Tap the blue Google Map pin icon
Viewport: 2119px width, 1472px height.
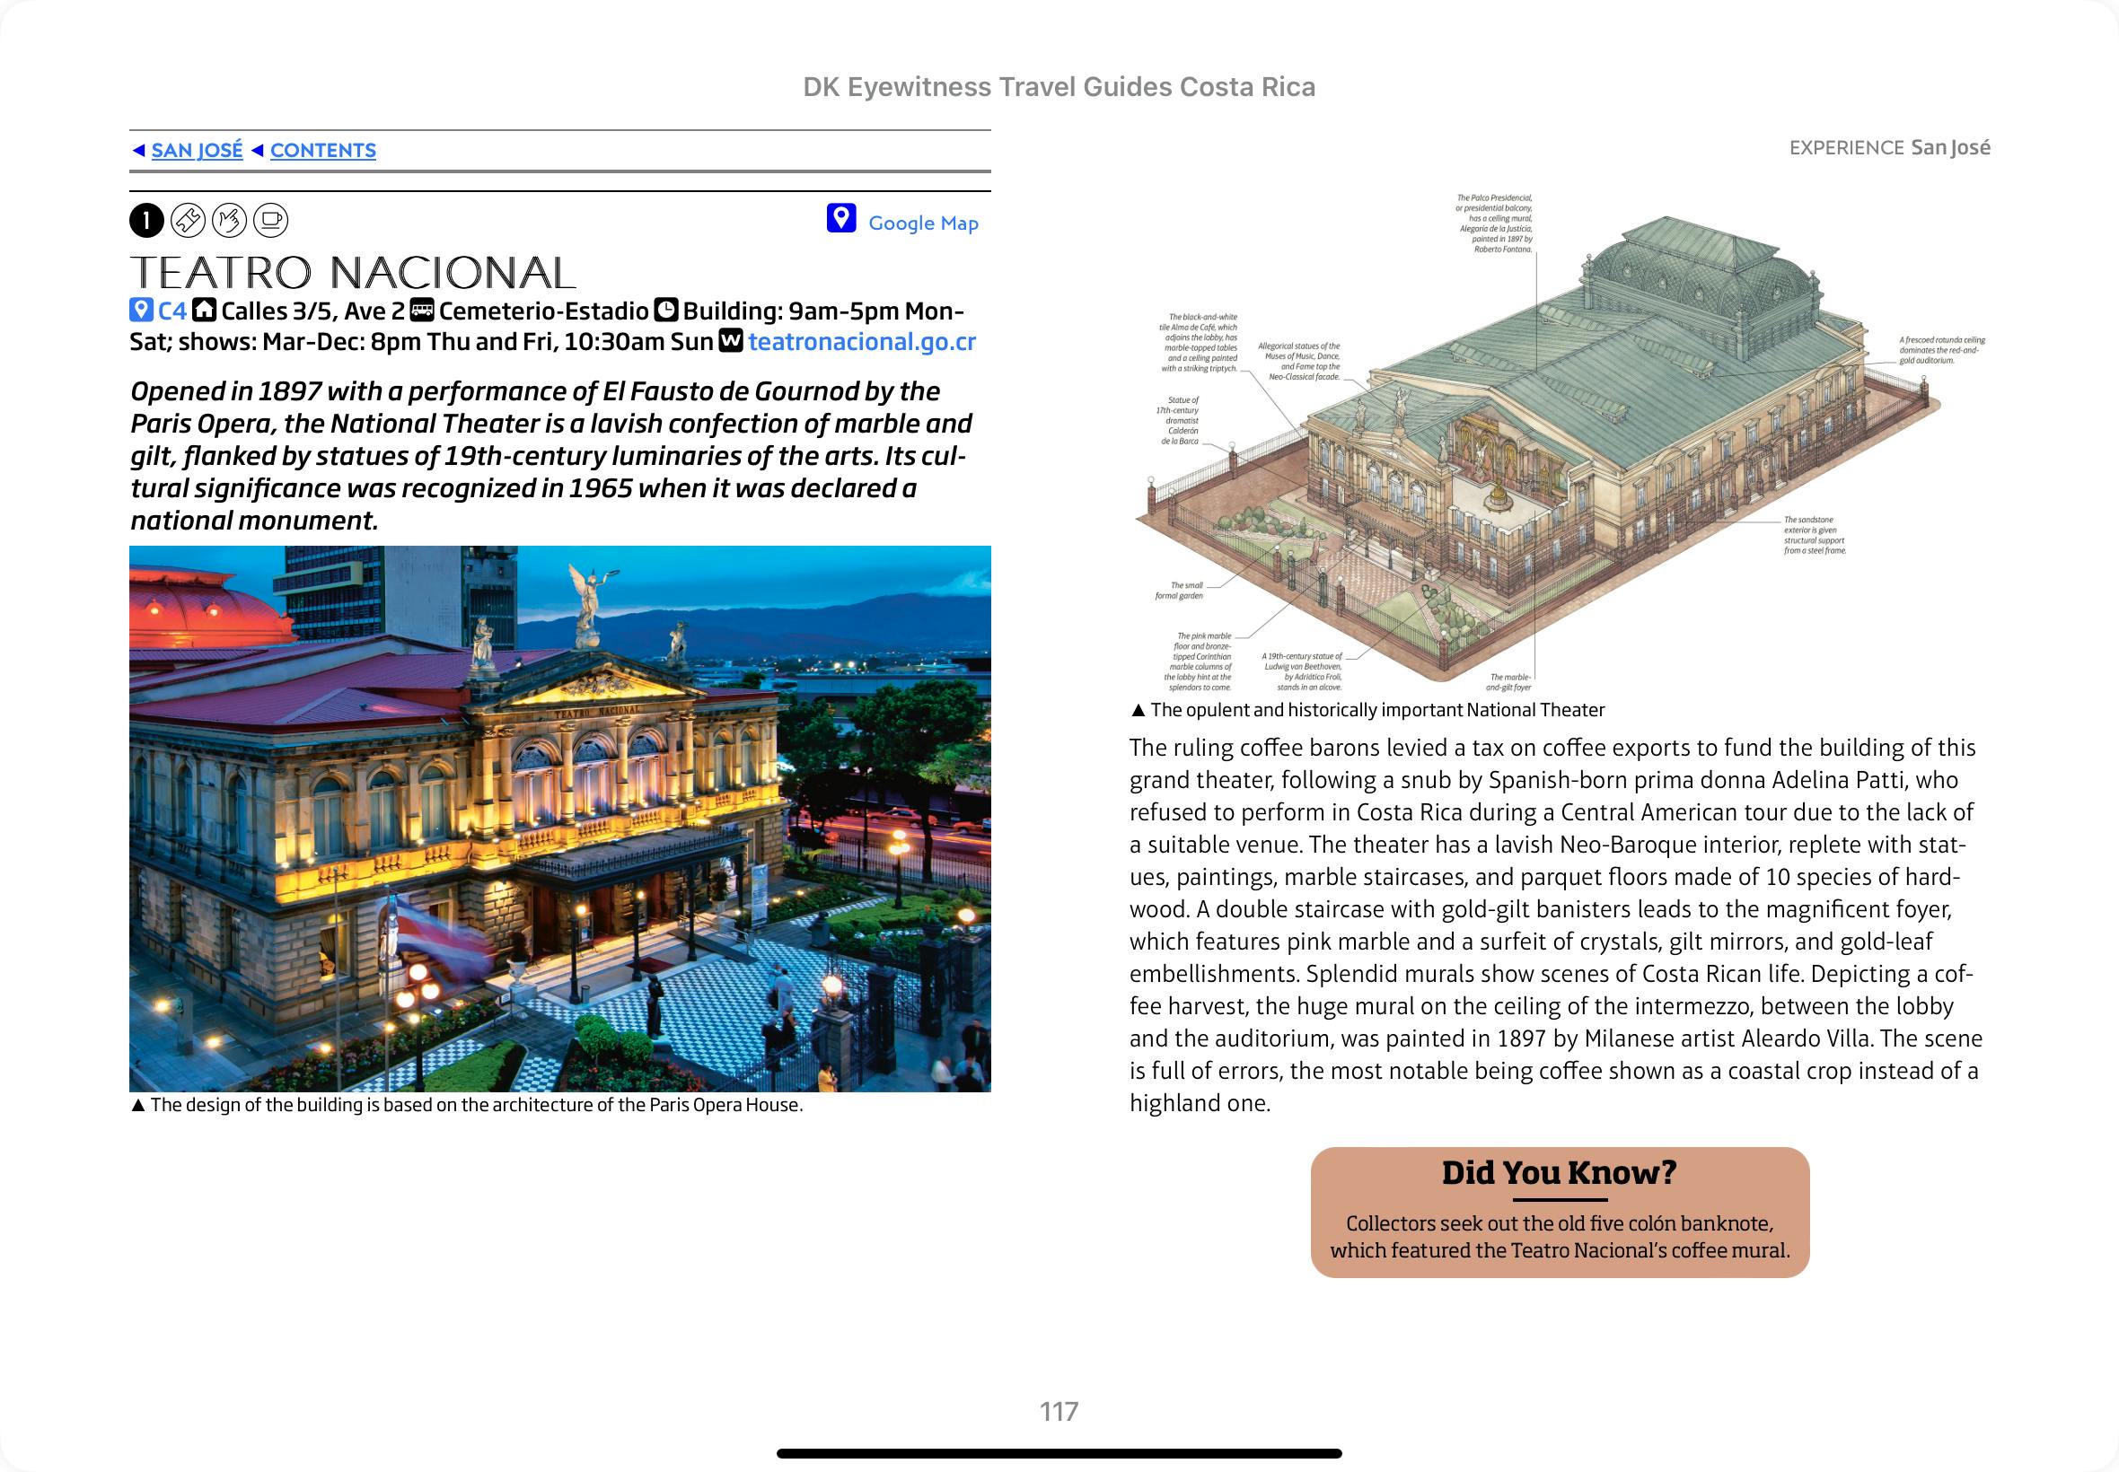coord(840,219)
